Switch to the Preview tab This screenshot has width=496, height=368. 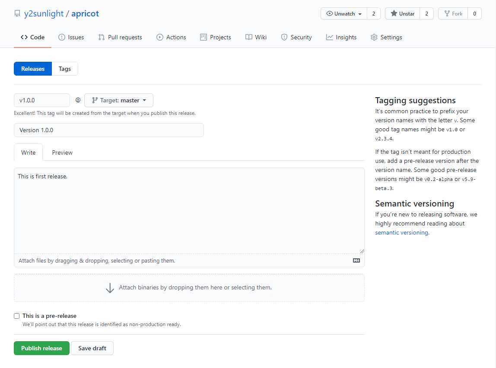pyautogui.click(x=62, y=152)
